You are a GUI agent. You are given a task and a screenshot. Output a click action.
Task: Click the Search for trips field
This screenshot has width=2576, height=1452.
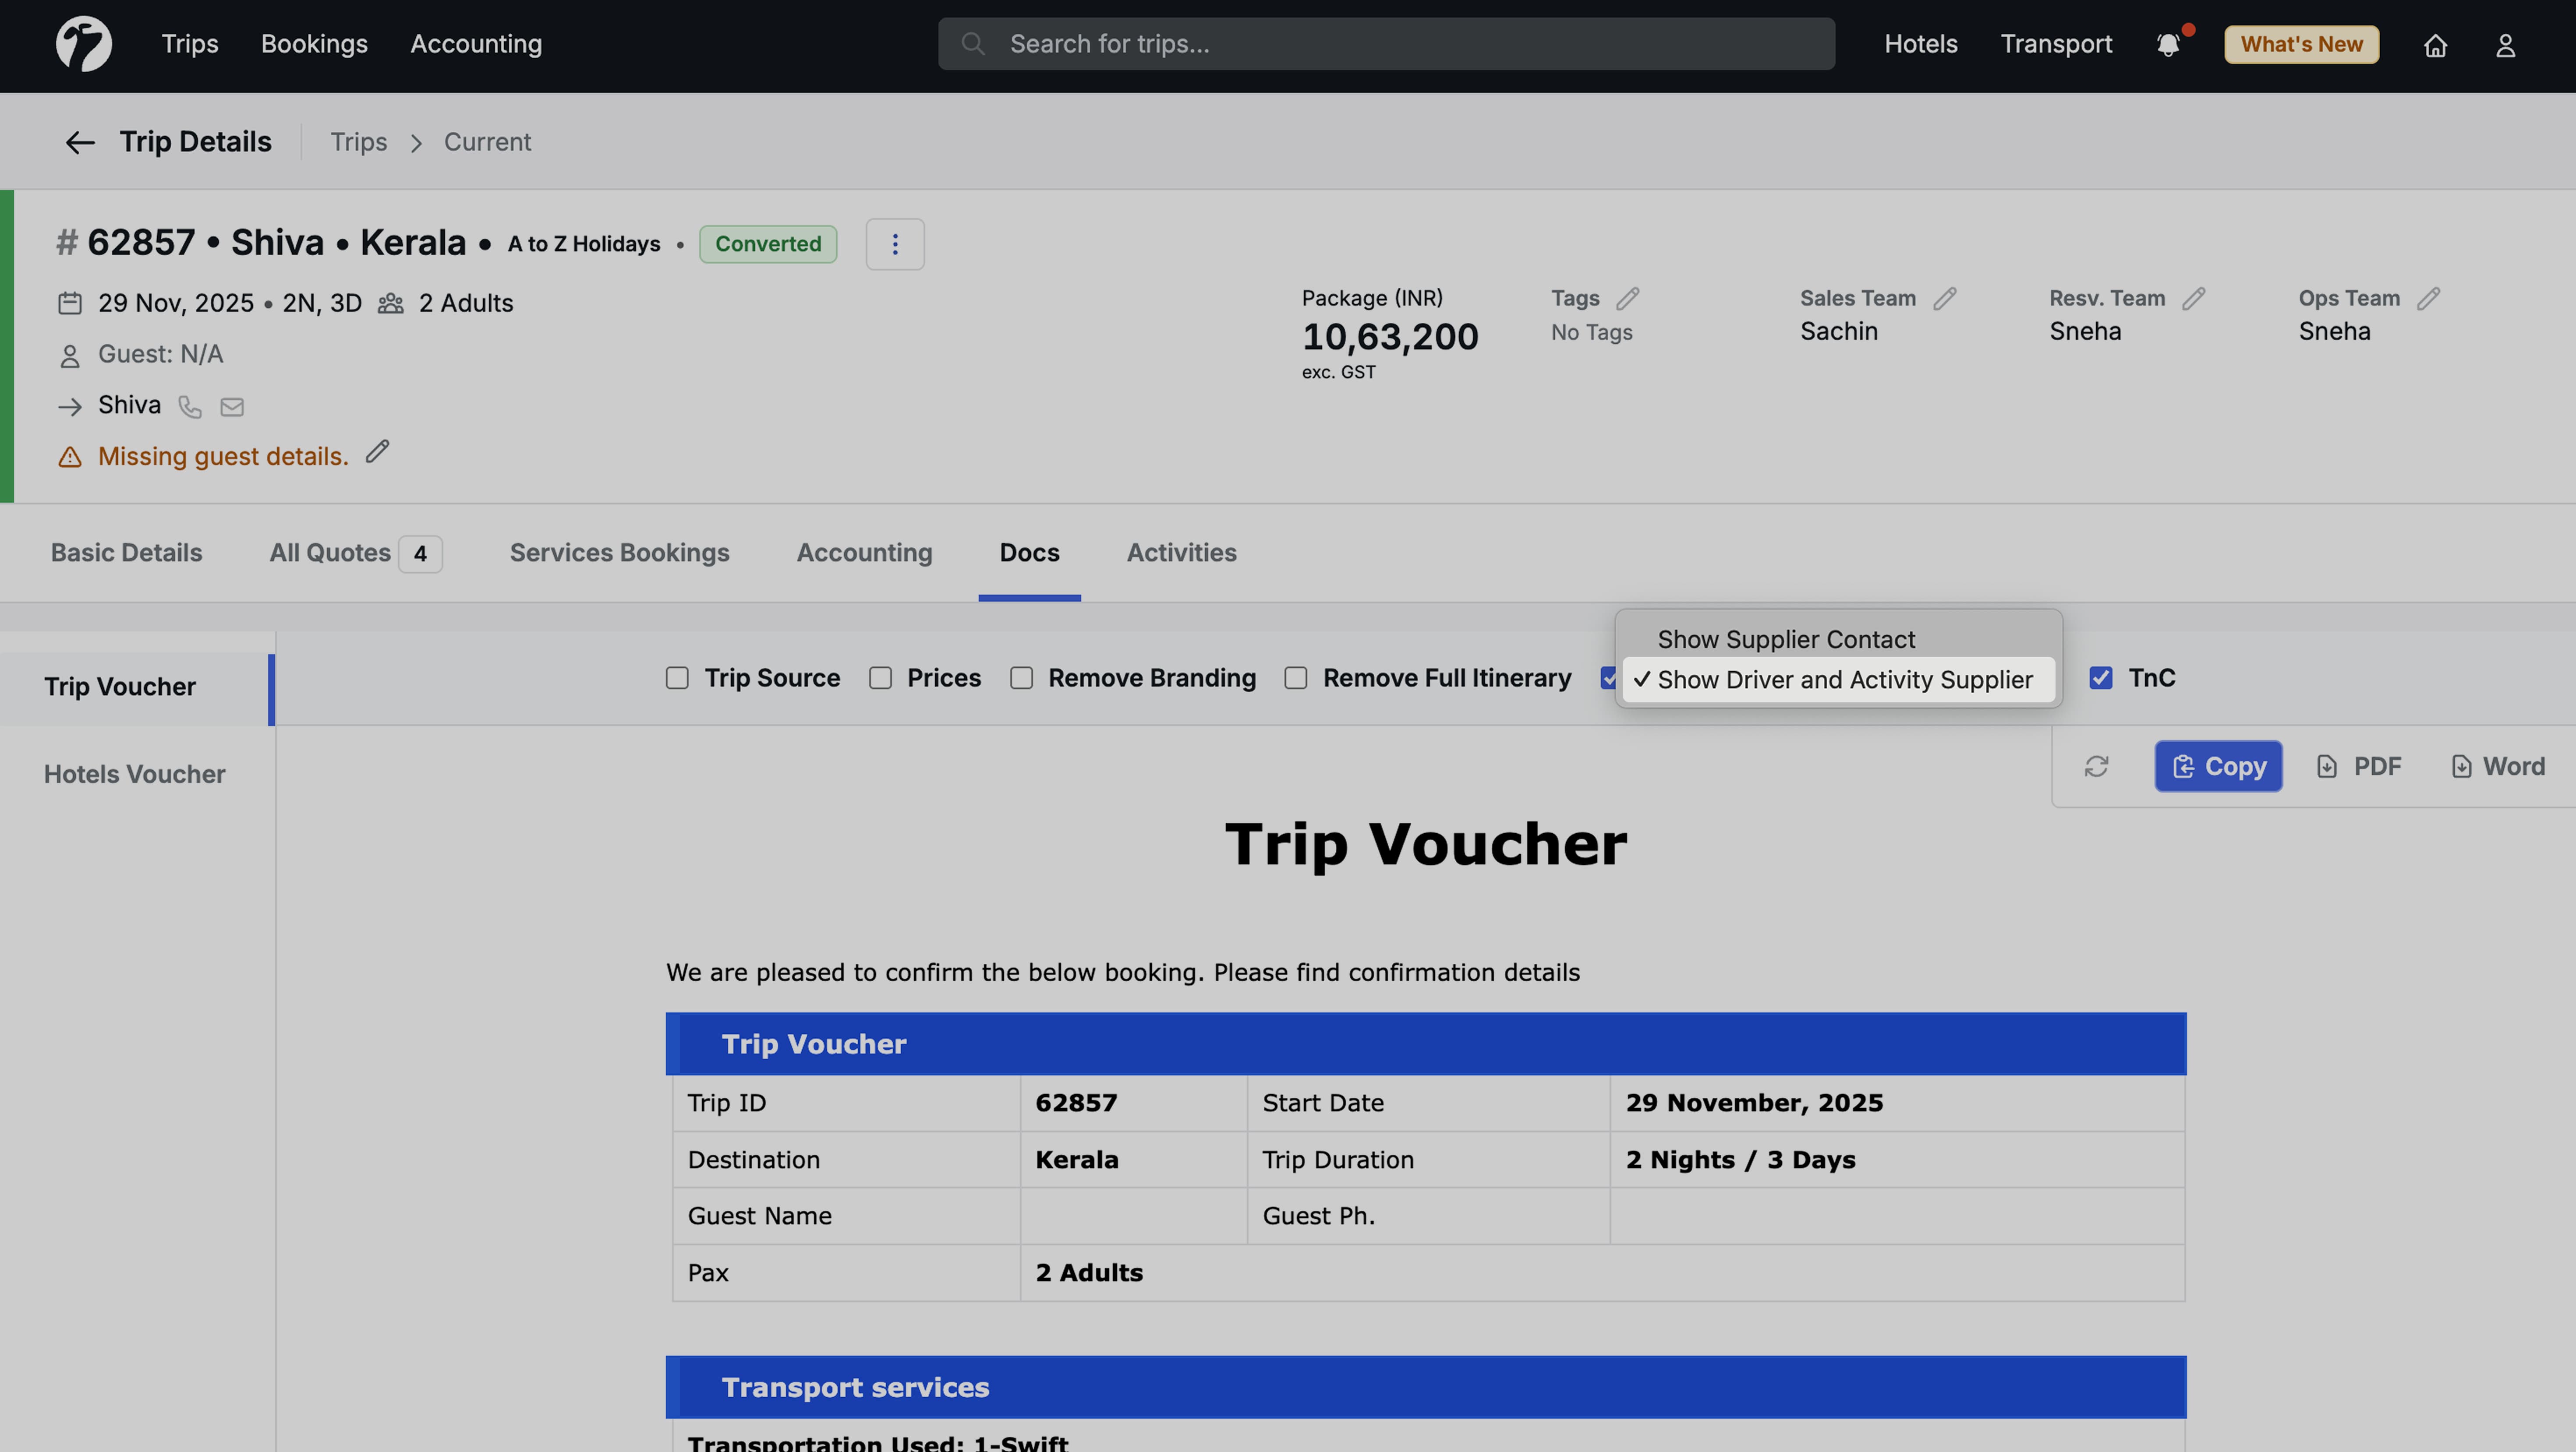[x=1385, y=43]
